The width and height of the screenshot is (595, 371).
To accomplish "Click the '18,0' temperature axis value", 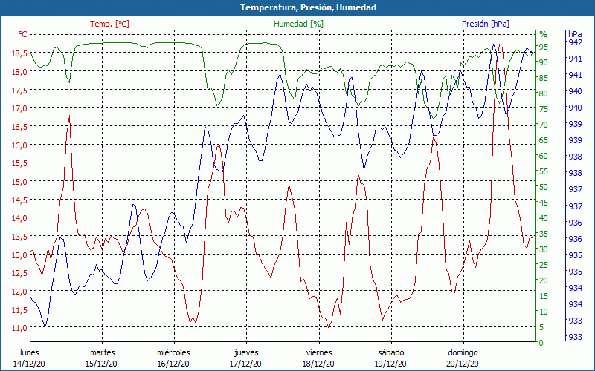I will coord(20,71).
